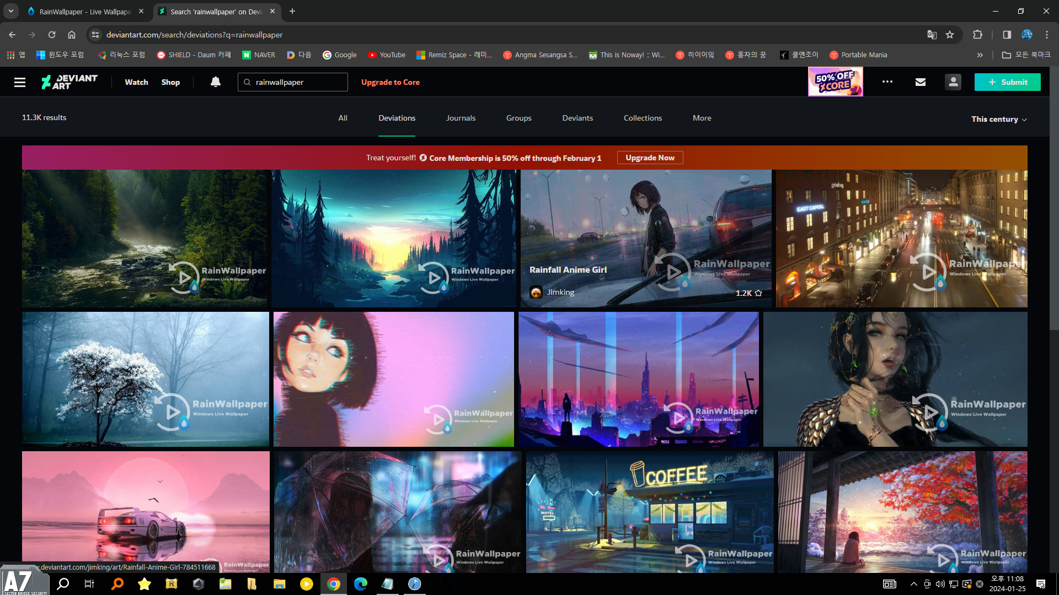
Task: Open a new browser tab
Action: coord(292,11)
